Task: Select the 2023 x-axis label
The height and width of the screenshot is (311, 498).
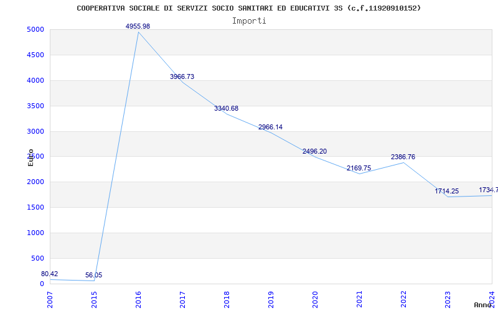Action: pyautogui.click(x=447, y=300)
